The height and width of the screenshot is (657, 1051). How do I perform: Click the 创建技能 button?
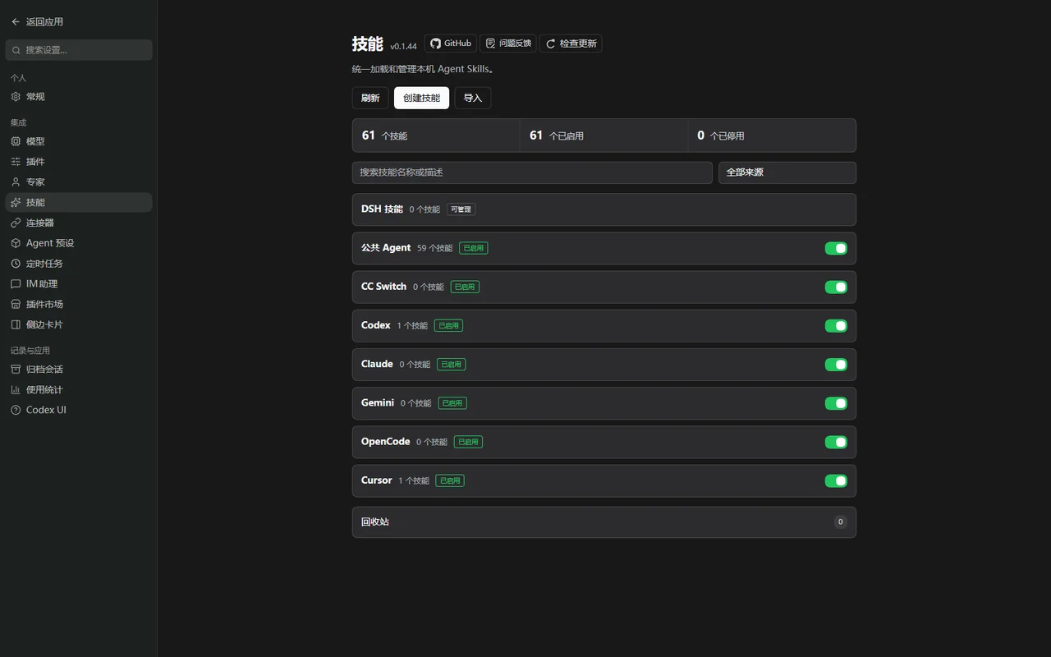pos(421,98)
